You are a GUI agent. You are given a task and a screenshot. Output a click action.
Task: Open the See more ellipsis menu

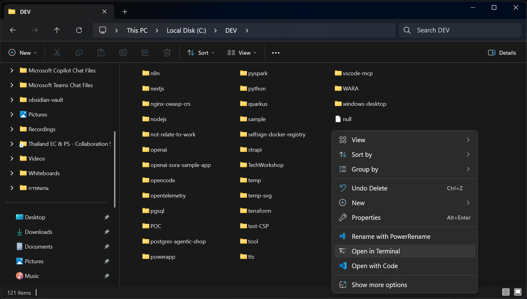tap(276, 53)
